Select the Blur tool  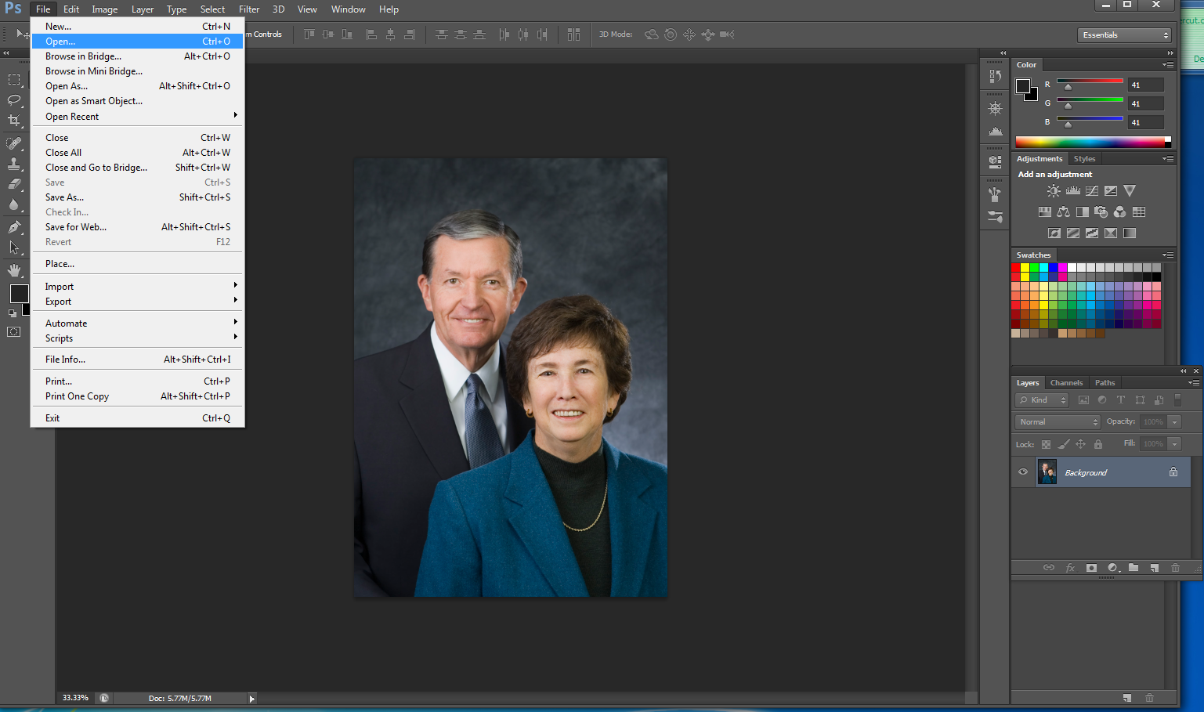(14, 204)
